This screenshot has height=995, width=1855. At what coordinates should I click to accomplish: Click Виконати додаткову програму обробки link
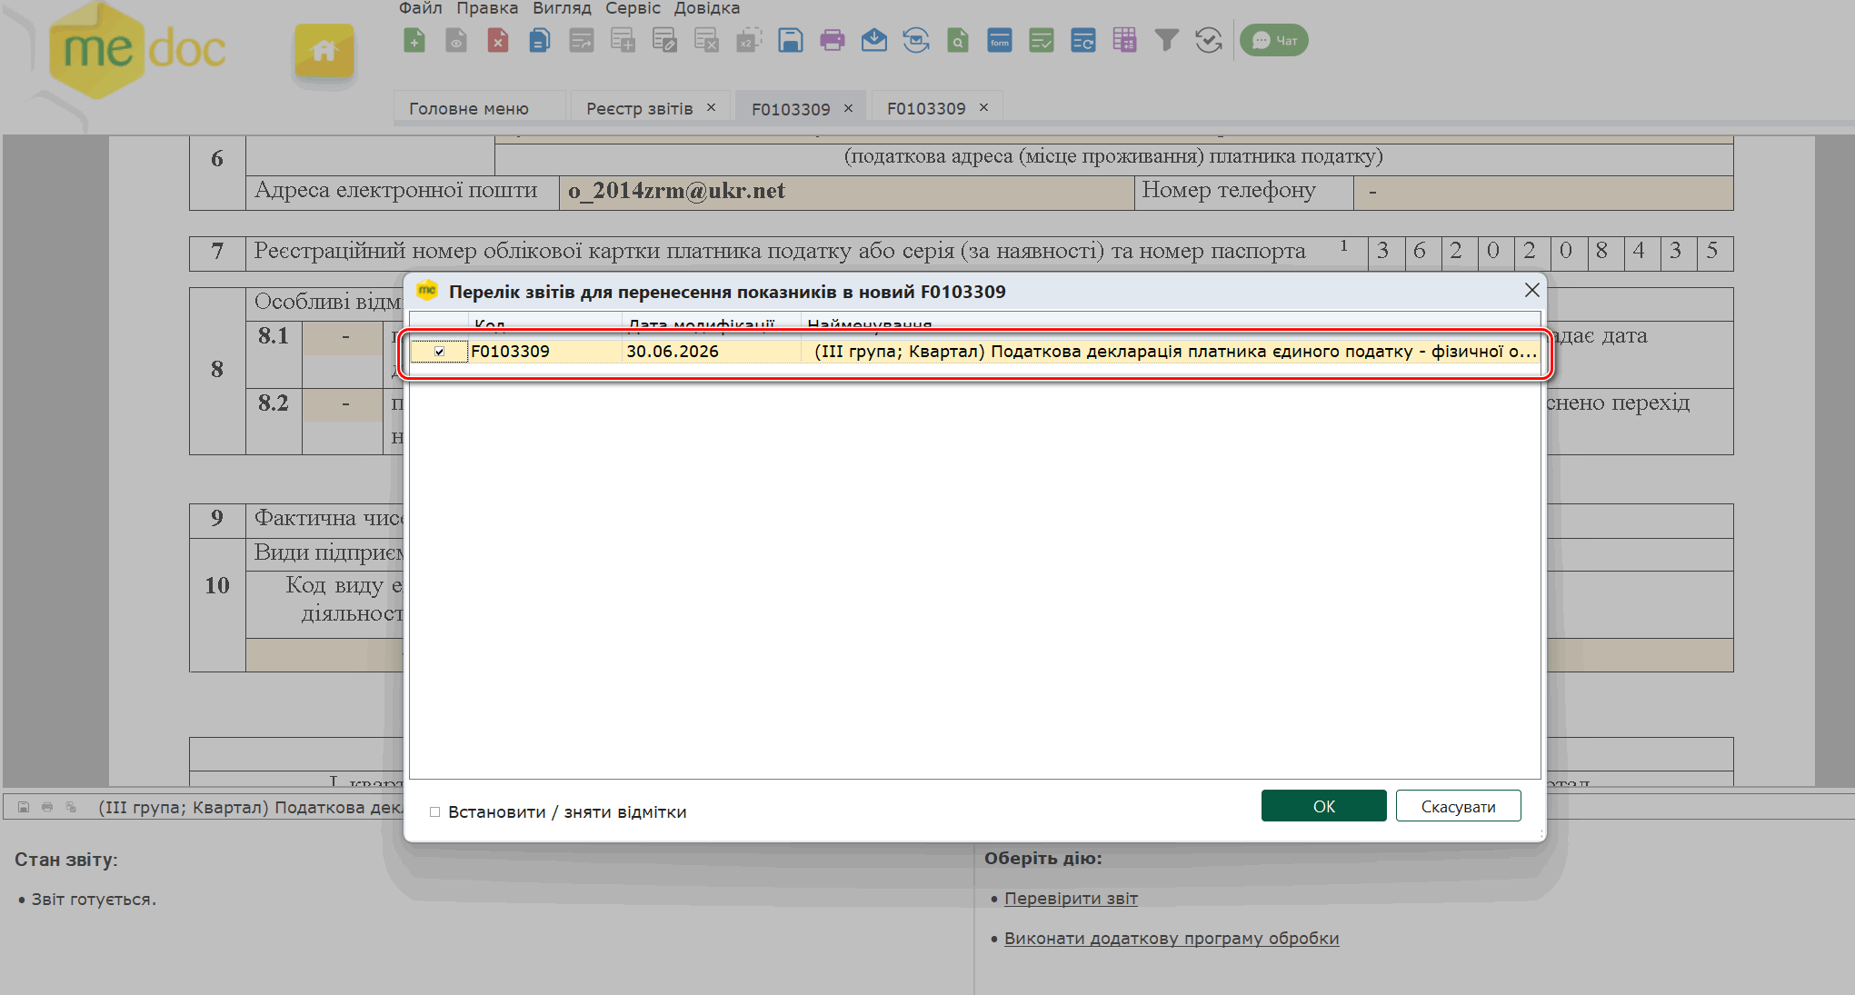coord(1171,938)
